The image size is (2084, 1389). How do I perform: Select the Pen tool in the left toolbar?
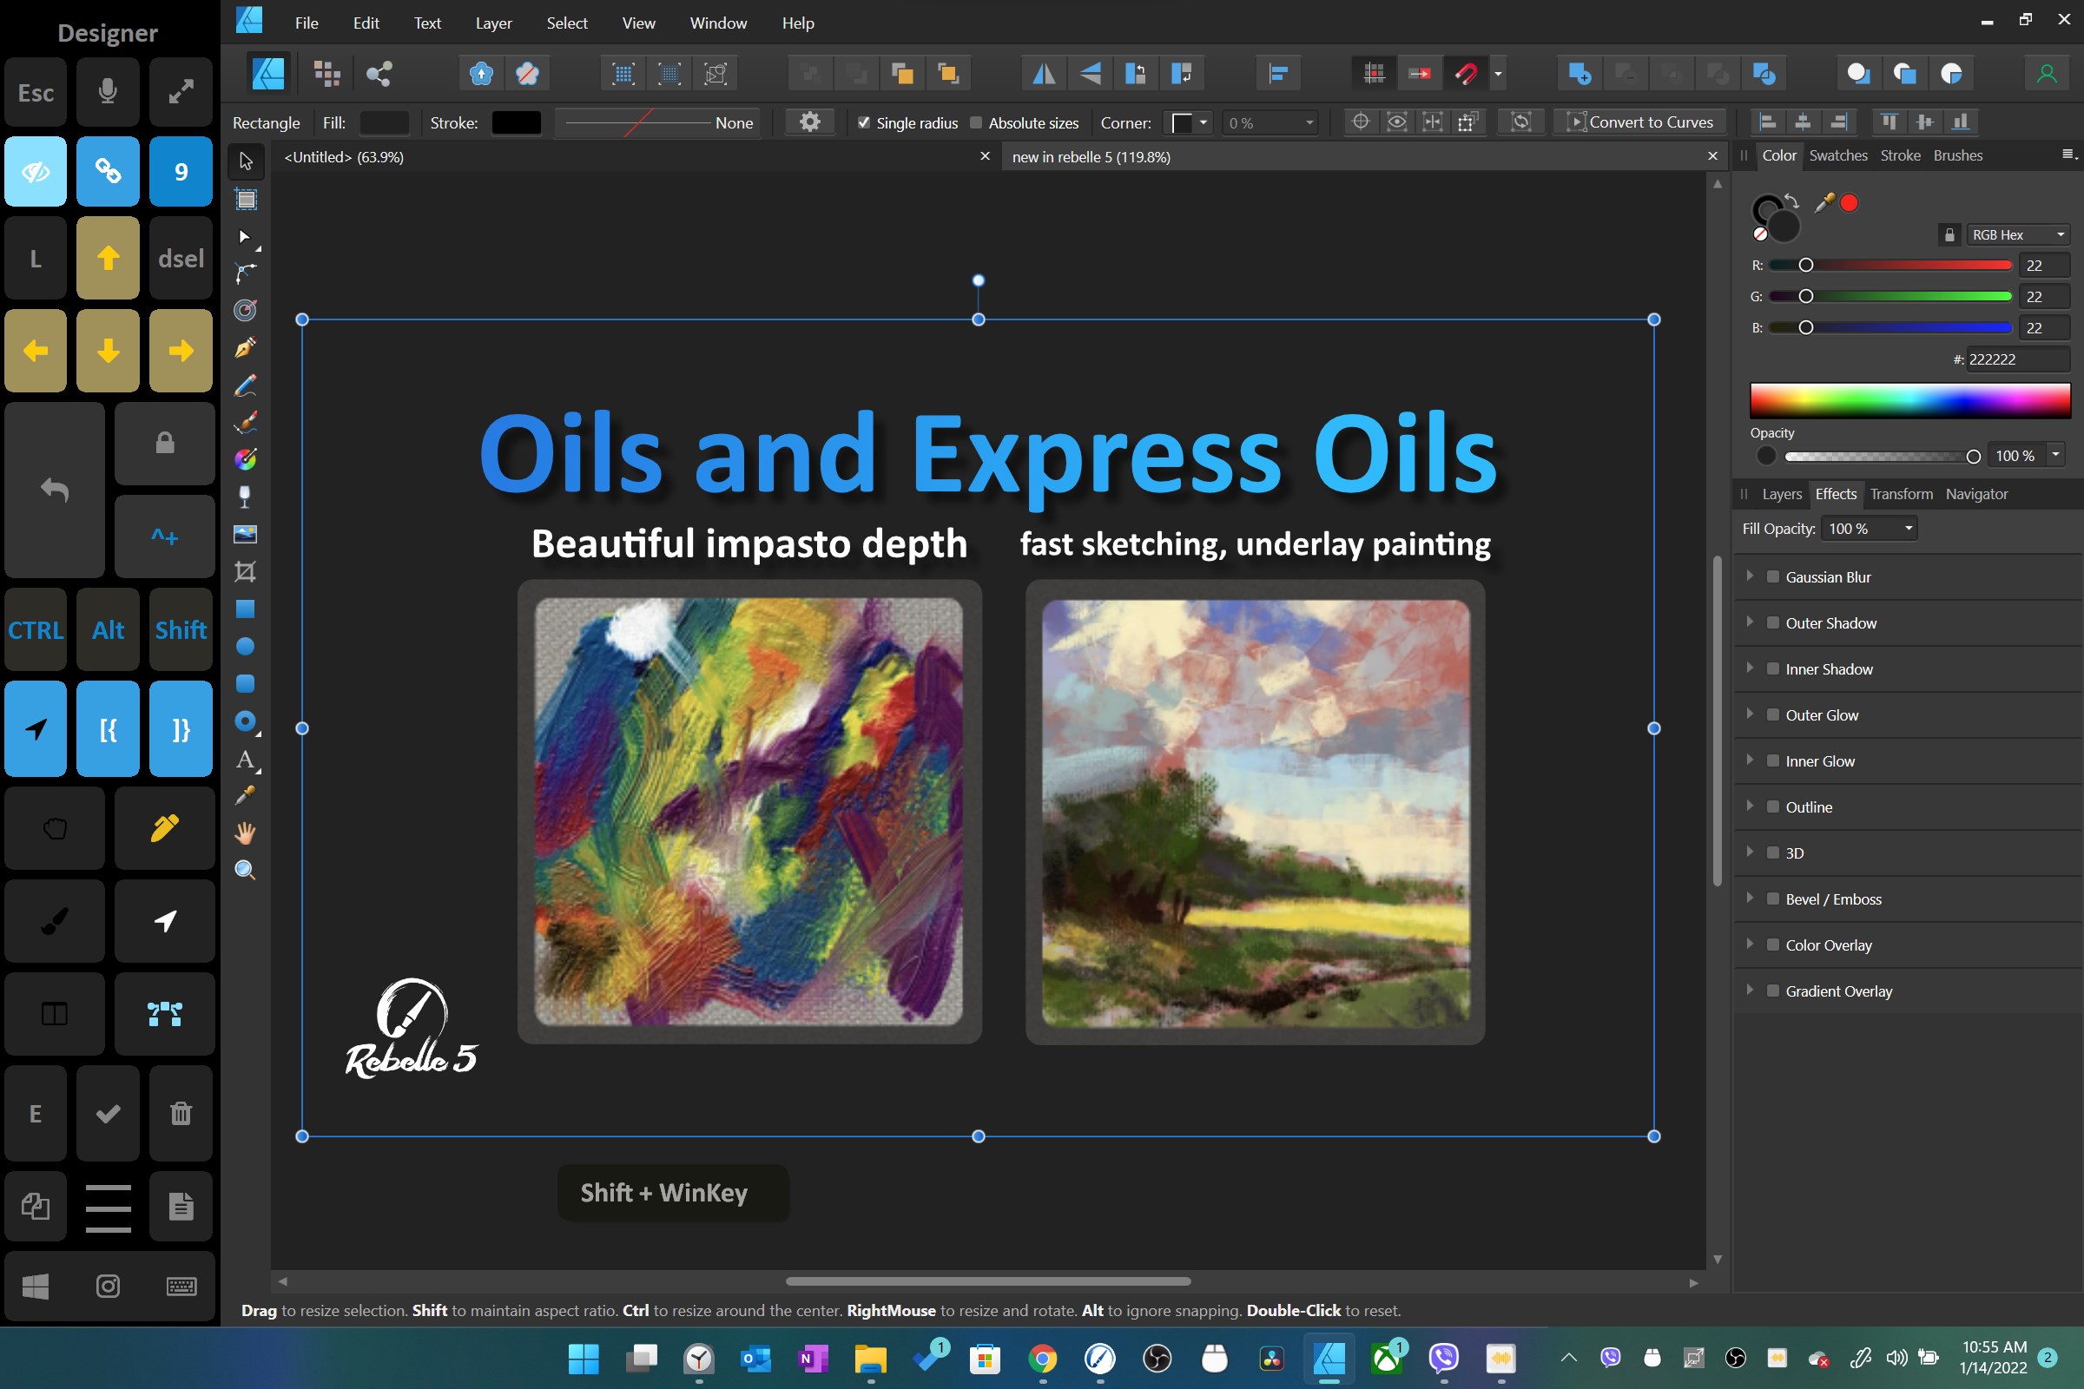click(246, 347)
